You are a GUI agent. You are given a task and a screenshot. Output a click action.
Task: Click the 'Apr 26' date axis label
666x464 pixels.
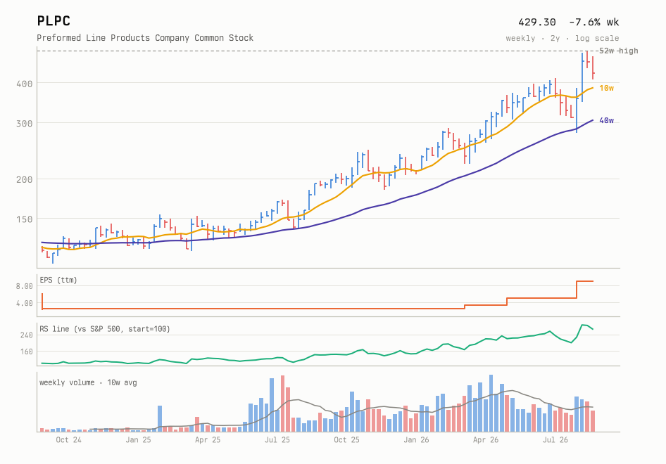click(x=486, y=440)
